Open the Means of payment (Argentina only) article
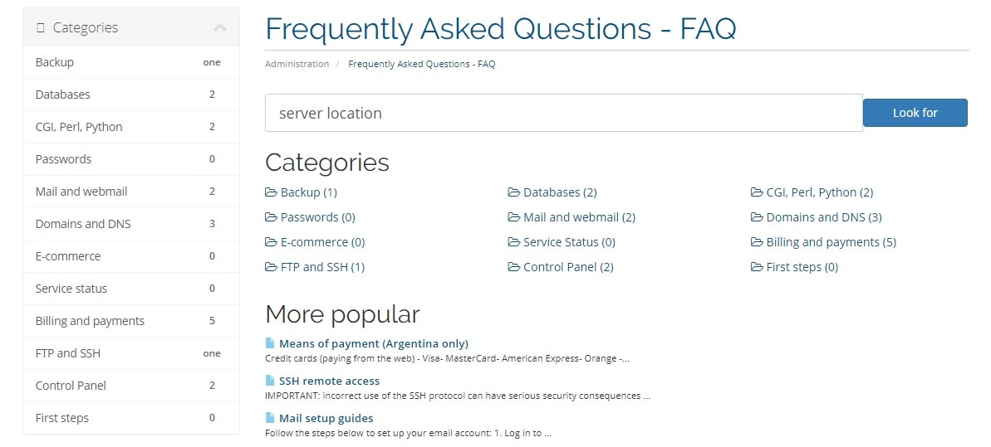Viewport: 991px width, 447px height. [x=374, y=343]
